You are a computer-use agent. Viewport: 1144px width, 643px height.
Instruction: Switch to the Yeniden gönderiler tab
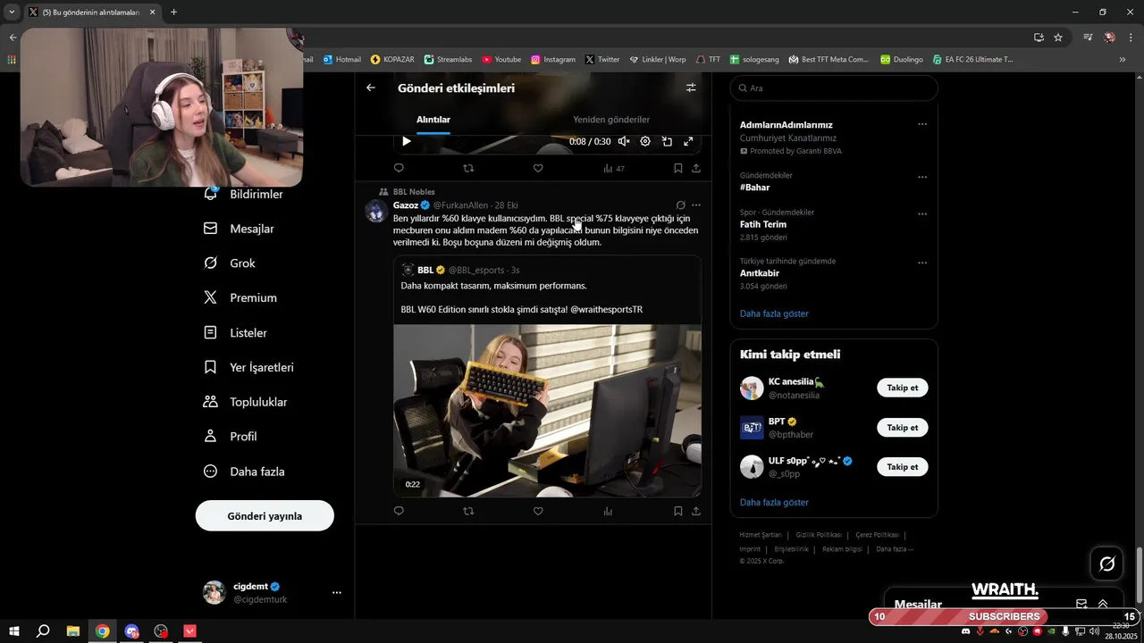pos(611,120)
